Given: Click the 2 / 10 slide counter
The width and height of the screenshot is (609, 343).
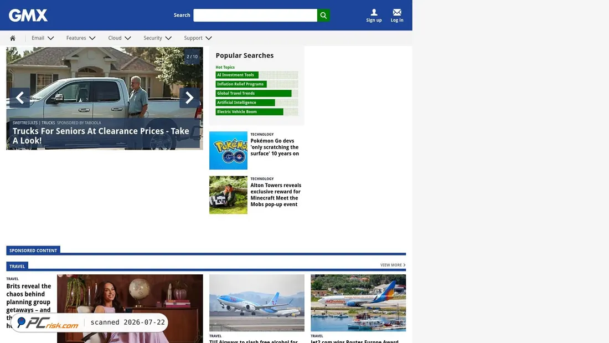Looking at the screenshot, I should pyautogui.click(x=192, y=57).
